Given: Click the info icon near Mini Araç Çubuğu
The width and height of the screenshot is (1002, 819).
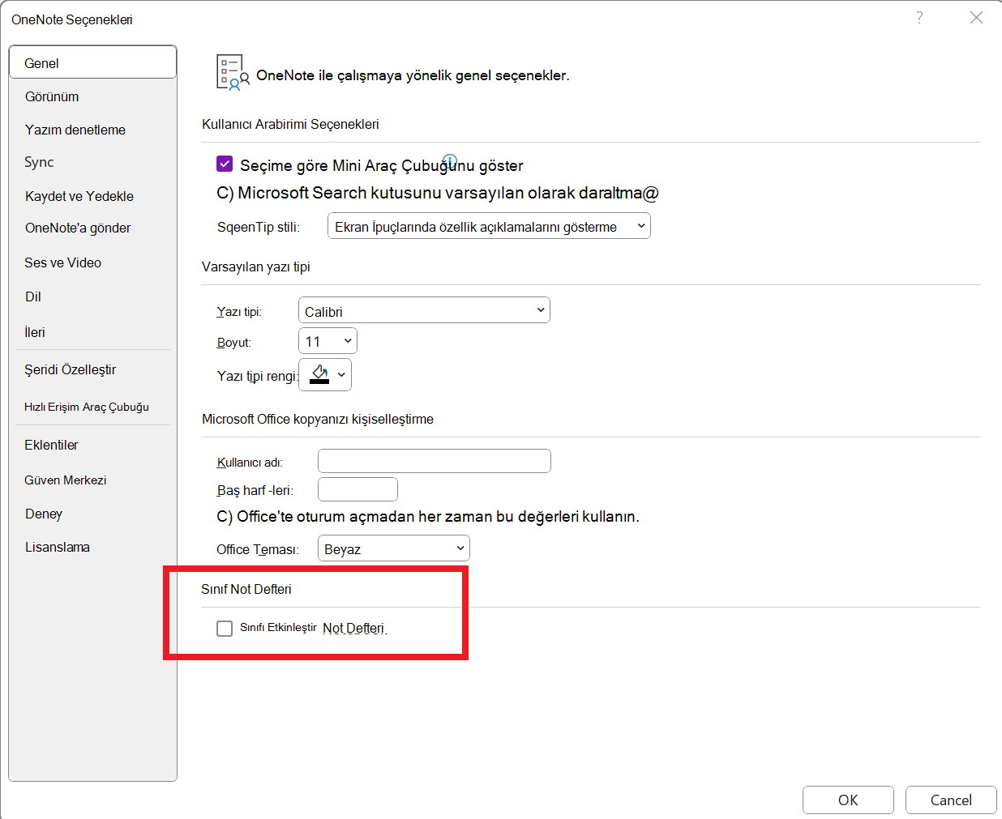Looking at the screenshot, I should pyautogui.click(x=450, y=160).
